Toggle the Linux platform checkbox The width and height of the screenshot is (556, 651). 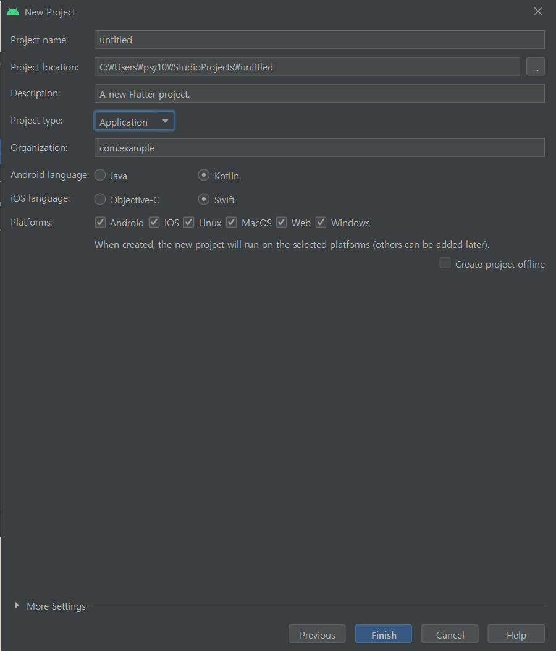click(189, 222)
